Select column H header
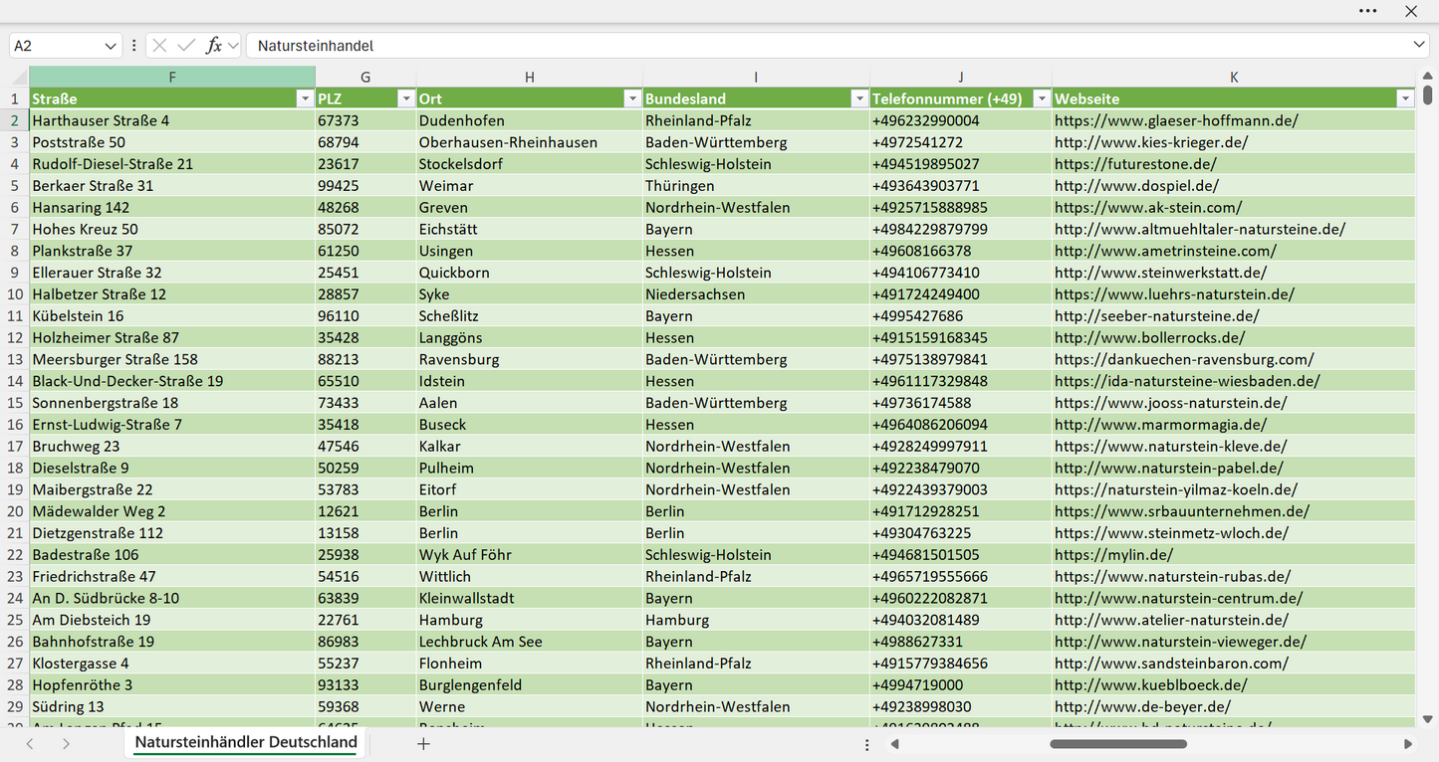 tap(530, 78)
